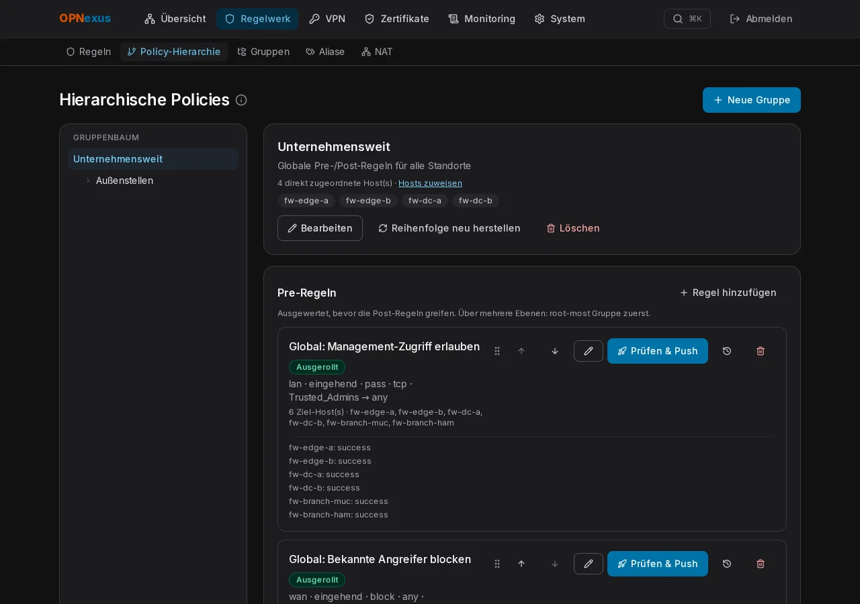Click Hosts zuweisen link

tap(430, 183)
